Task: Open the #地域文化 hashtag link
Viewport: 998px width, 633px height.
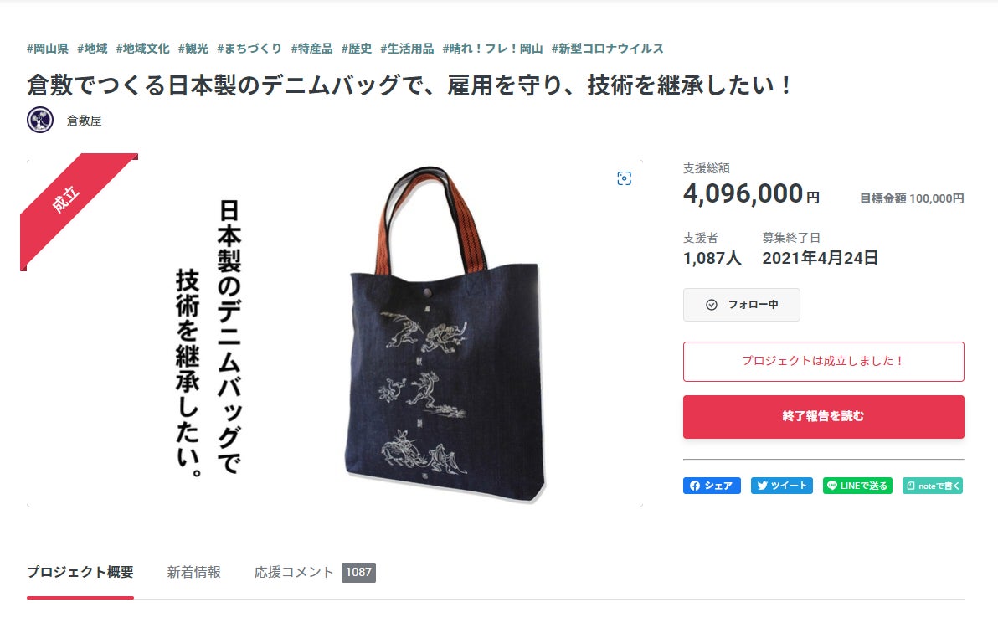Action: click(x=142, y=49)
